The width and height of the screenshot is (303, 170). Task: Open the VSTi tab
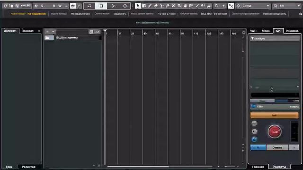(253, 31)
